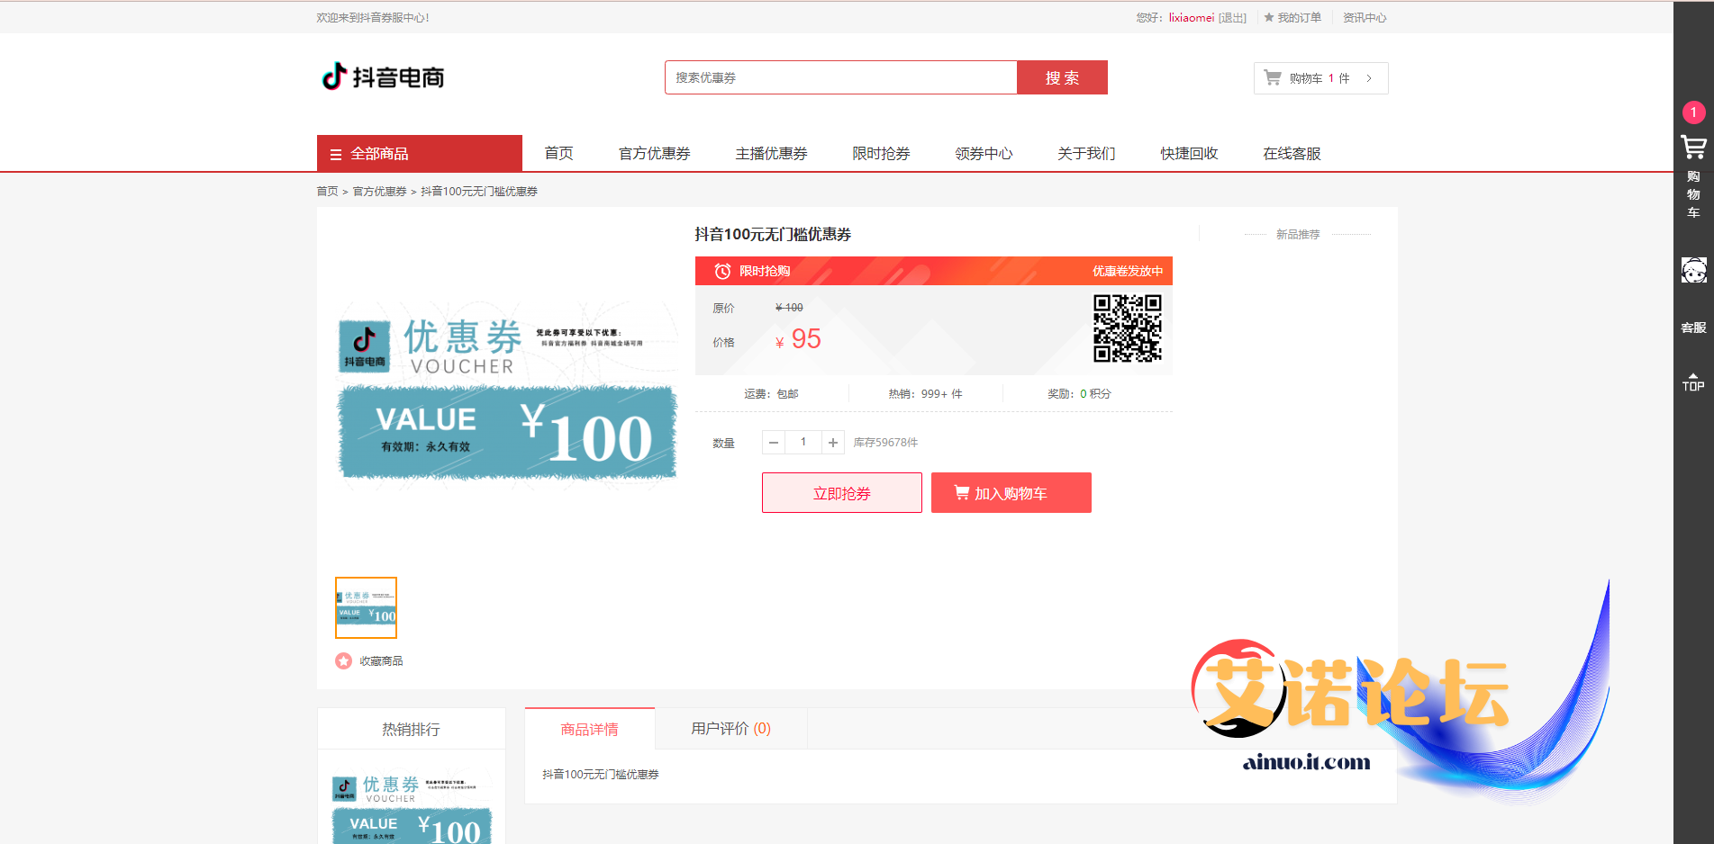Image resolution: width=1714 pixels, height=844 pixels.
Task: Click the 搜索优惠券 search input field
Action: [840, 78]
